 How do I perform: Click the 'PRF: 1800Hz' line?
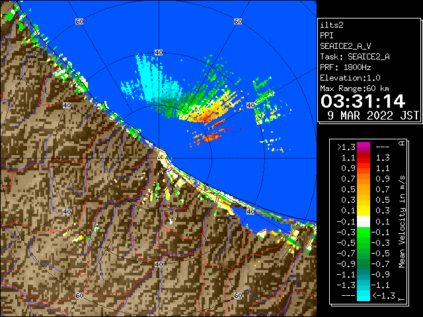(345, 67)
